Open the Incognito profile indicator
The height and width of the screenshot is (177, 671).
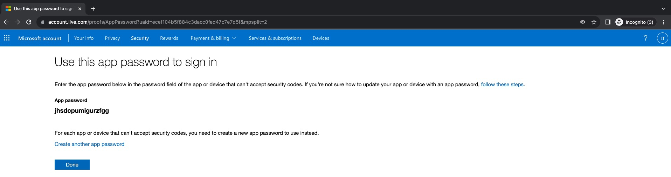[x=635, y=22]
